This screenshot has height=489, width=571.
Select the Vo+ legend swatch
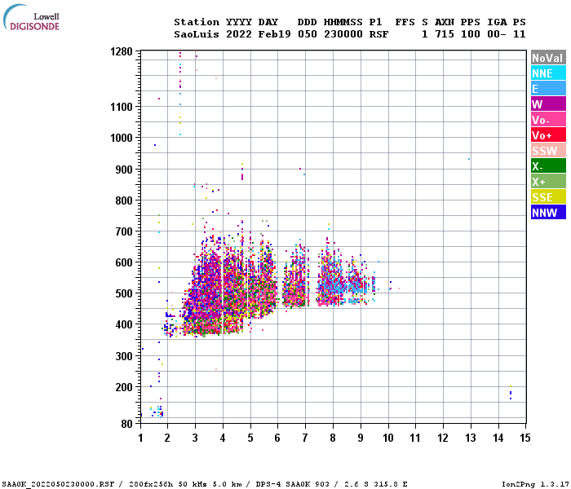point(548,135)
